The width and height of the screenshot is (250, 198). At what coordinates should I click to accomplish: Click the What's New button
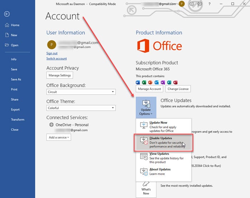[146, 190]
